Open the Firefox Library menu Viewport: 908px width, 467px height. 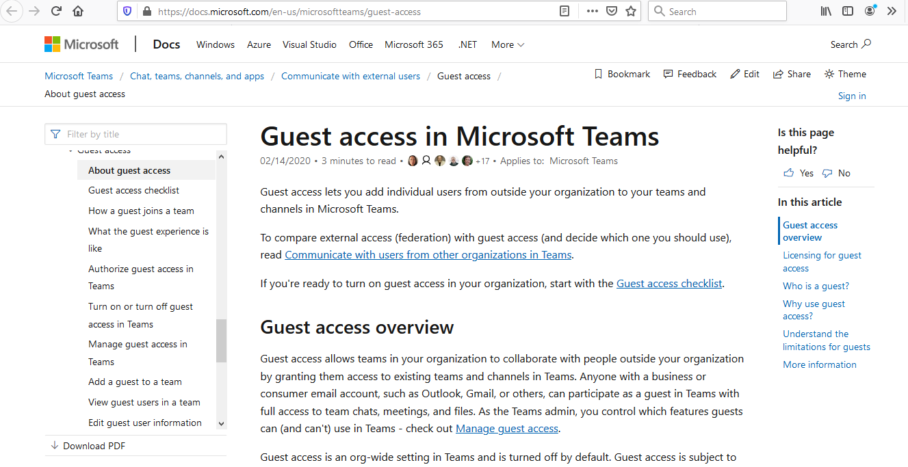pos(827,11)
